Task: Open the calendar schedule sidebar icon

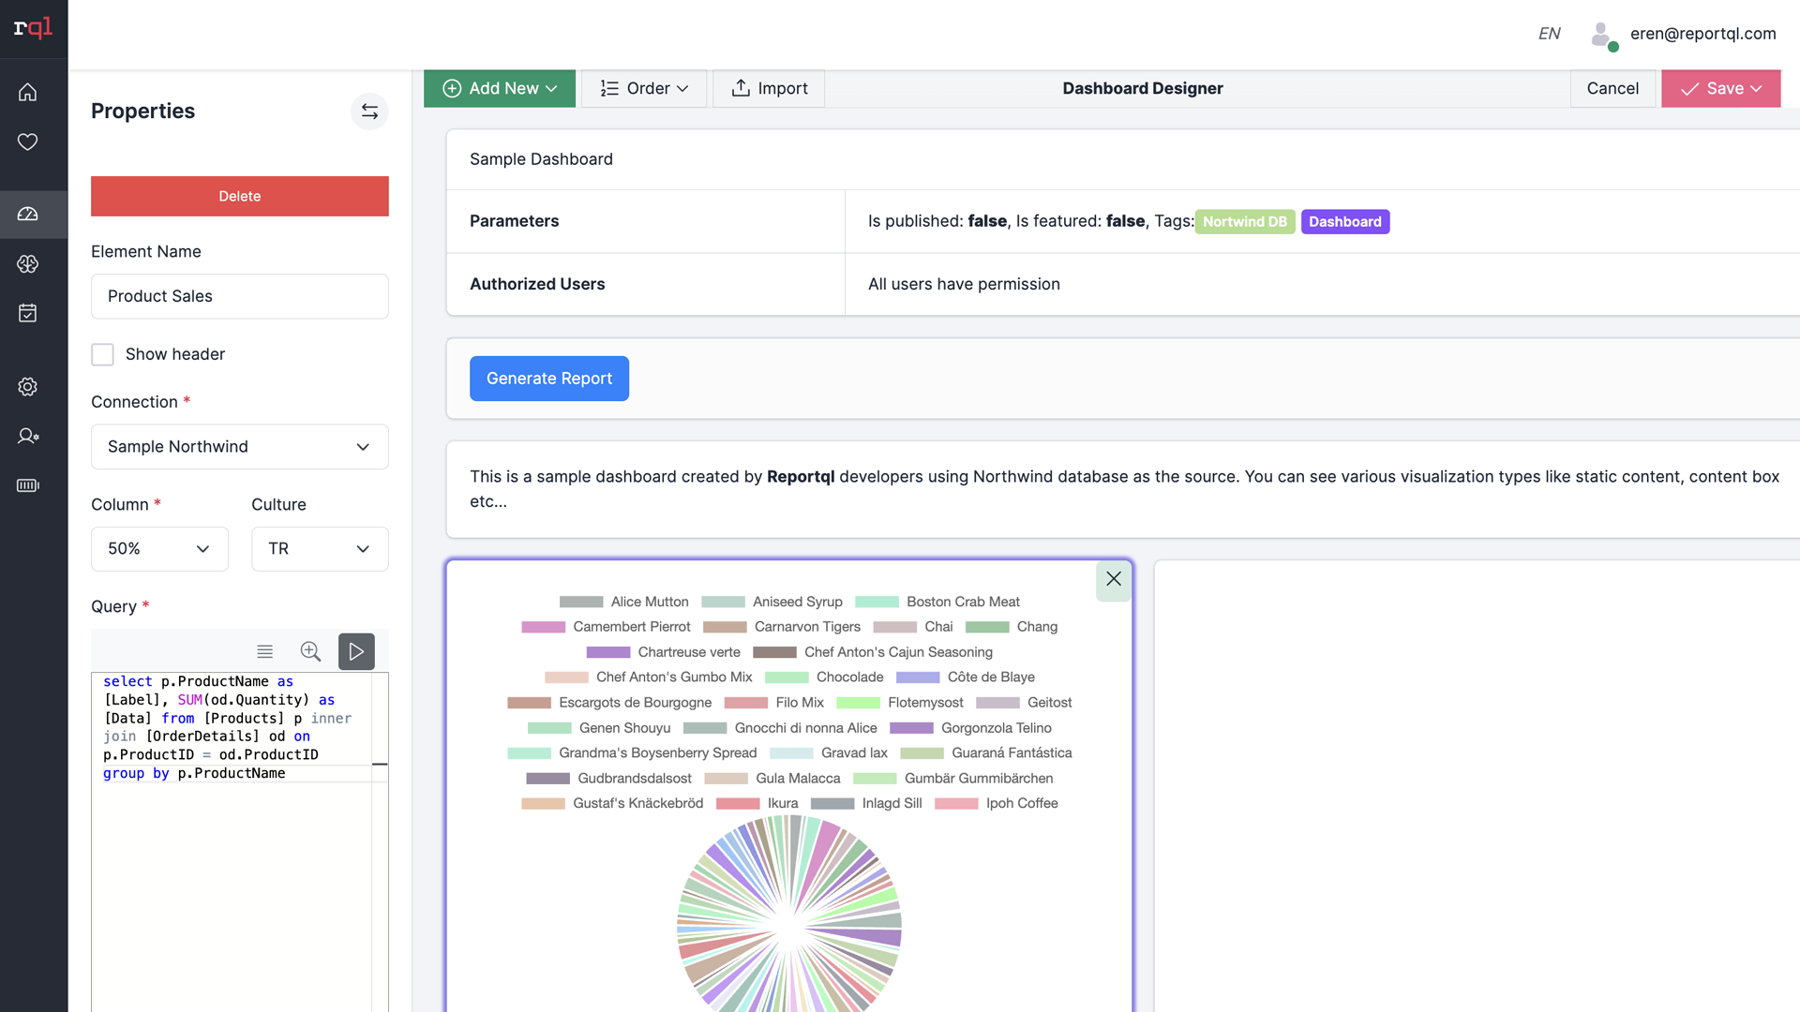Action: [28, 313]
